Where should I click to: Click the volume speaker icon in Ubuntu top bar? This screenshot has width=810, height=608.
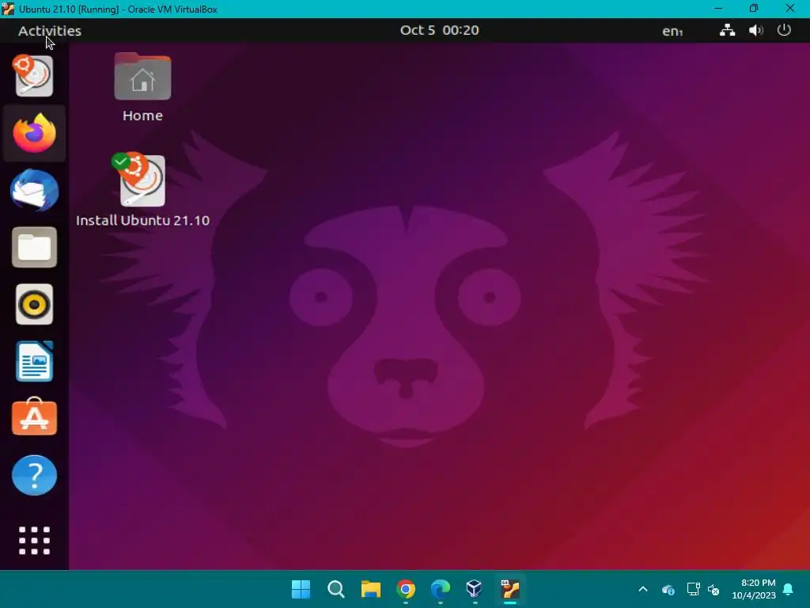pos(755,30)
